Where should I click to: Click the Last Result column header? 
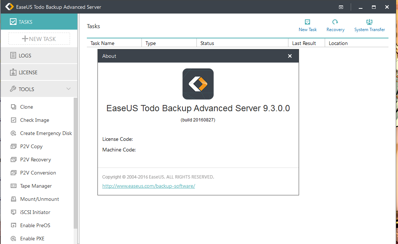(x=307, y=43)
